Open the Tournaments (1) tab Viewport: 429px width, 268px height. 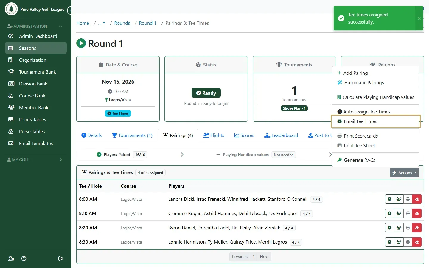click(x=132, y=135)
